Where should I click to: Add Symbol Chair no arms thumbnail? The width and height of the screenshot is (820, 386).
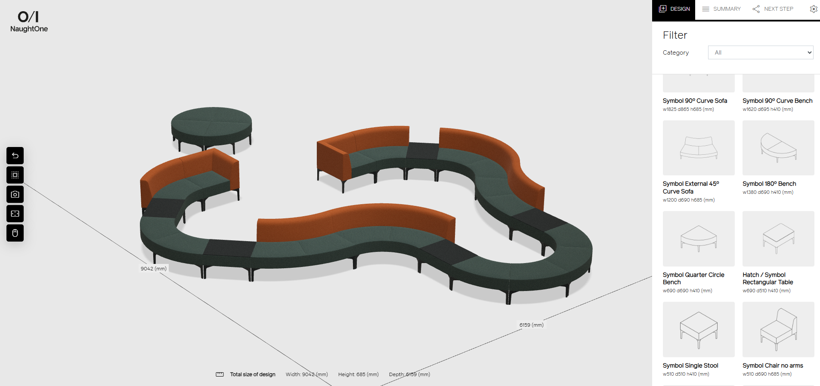[778, 329]
